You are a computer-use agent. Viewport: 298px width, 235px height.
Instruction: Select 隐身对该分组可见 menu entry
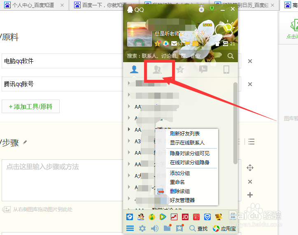(x=190, y=154)
